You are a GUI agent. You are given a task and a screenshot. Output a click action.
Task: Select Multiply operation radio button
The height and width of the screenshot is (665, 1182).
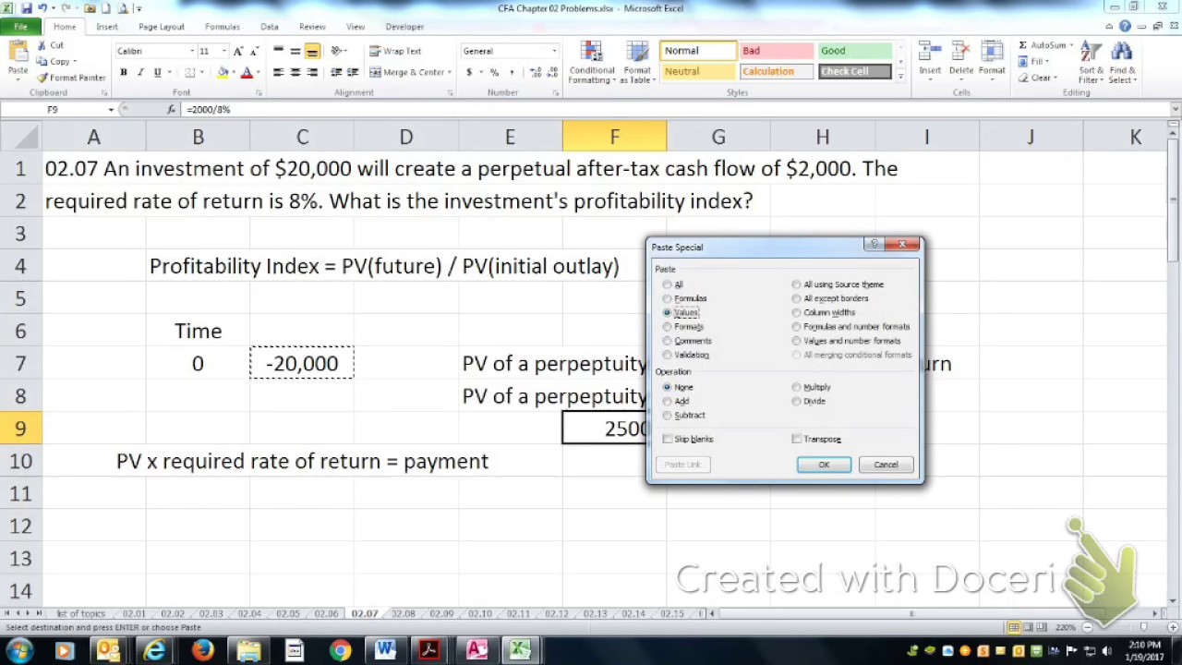tap(796, 387)
